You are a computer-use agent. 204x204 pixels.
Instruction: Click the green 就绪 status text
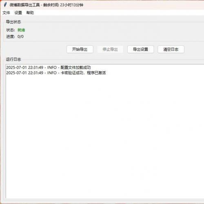point(21,30)
